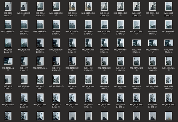Screen dimensions: 178x122
Task: Select the IMG_3998 2.HEIC thumbnail
Action: click(x=169, y=6)
